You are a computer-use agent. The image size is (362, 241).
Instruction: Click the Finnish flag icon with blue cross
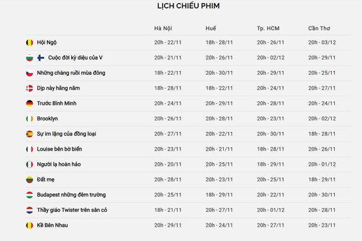[x=40, y=58]
